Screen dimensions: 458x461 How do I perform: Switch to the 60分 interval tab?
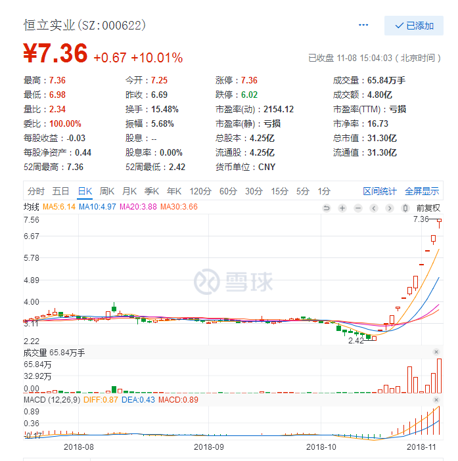coord(228,191)
